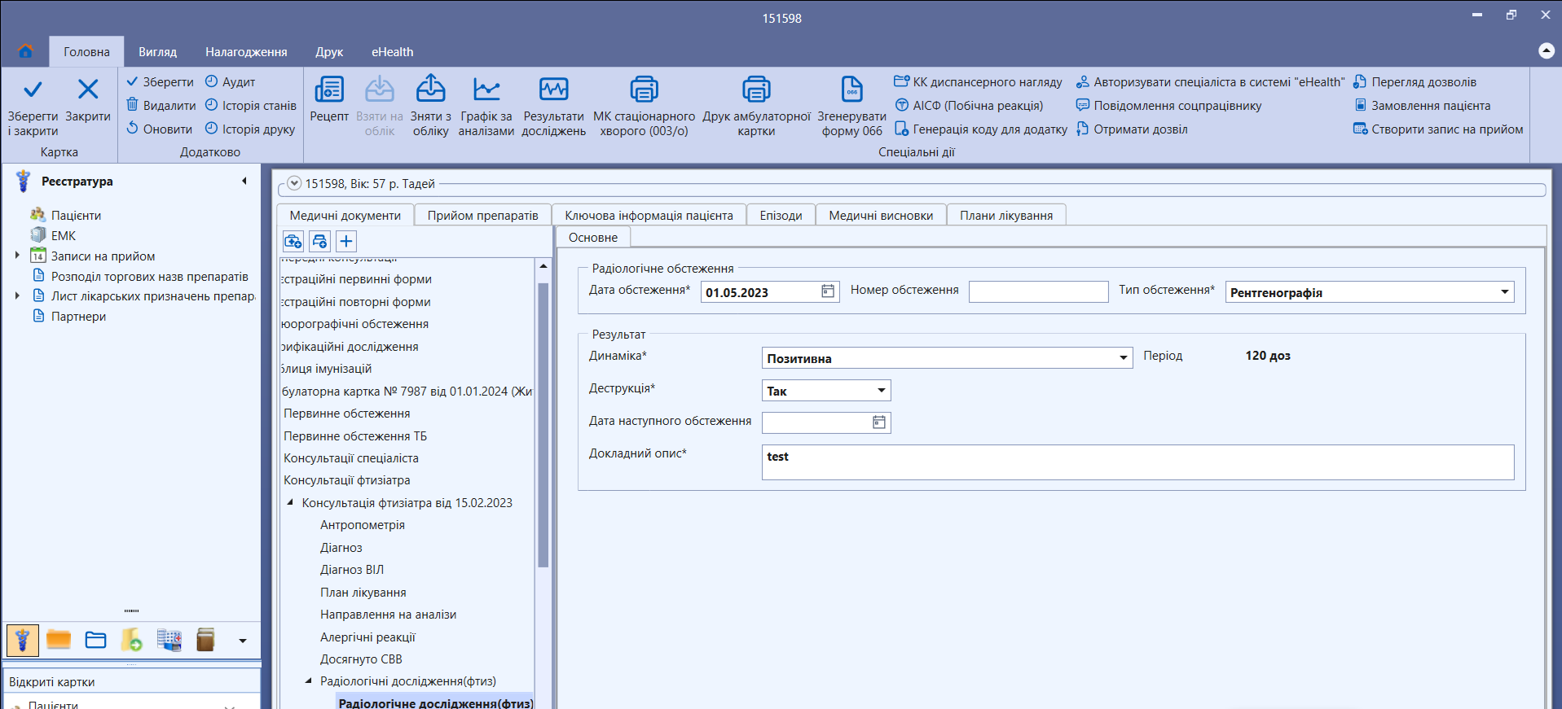Click first medical-case add icon
This screenshot has width=1562, height=709.
tap(293, 241)
